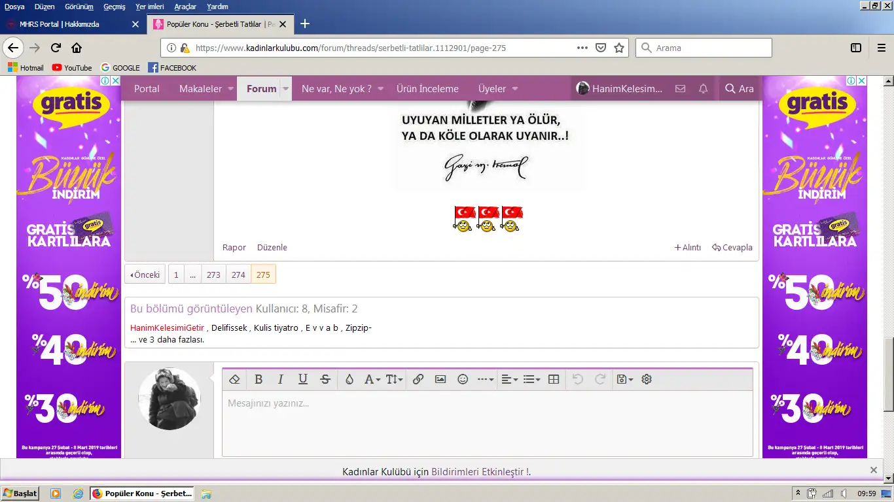Expand the Makaleler dropdown arrow
Screen dimensions: 894x502
coord(230,89)
